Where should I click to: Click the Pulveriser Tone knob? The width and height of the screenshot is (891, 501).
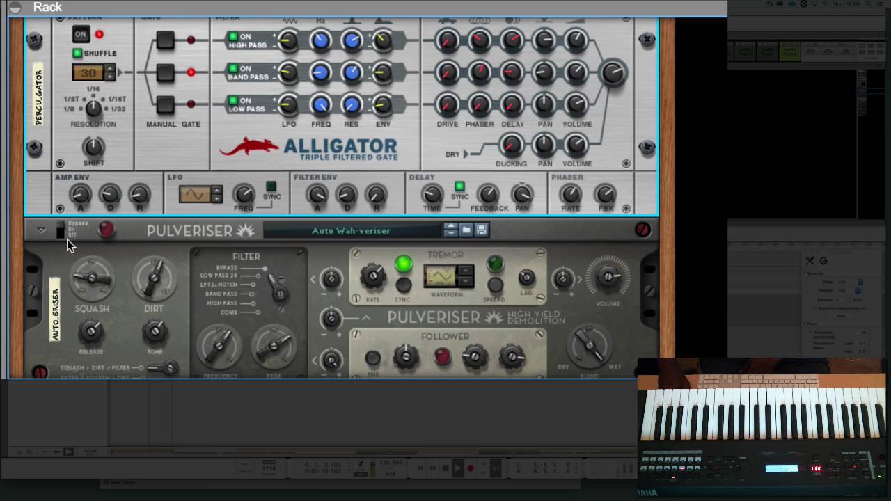point(155,333)
